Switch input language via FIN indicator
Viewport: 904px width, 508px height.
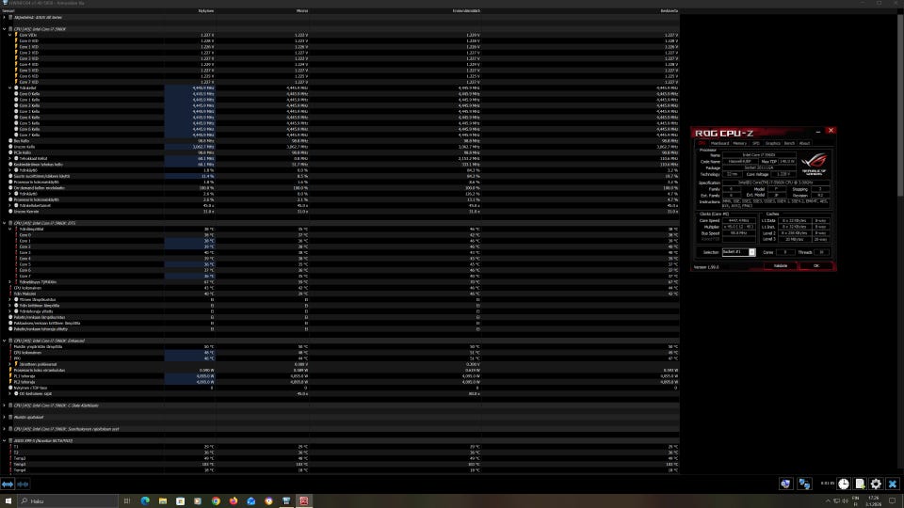coord(856,501)
